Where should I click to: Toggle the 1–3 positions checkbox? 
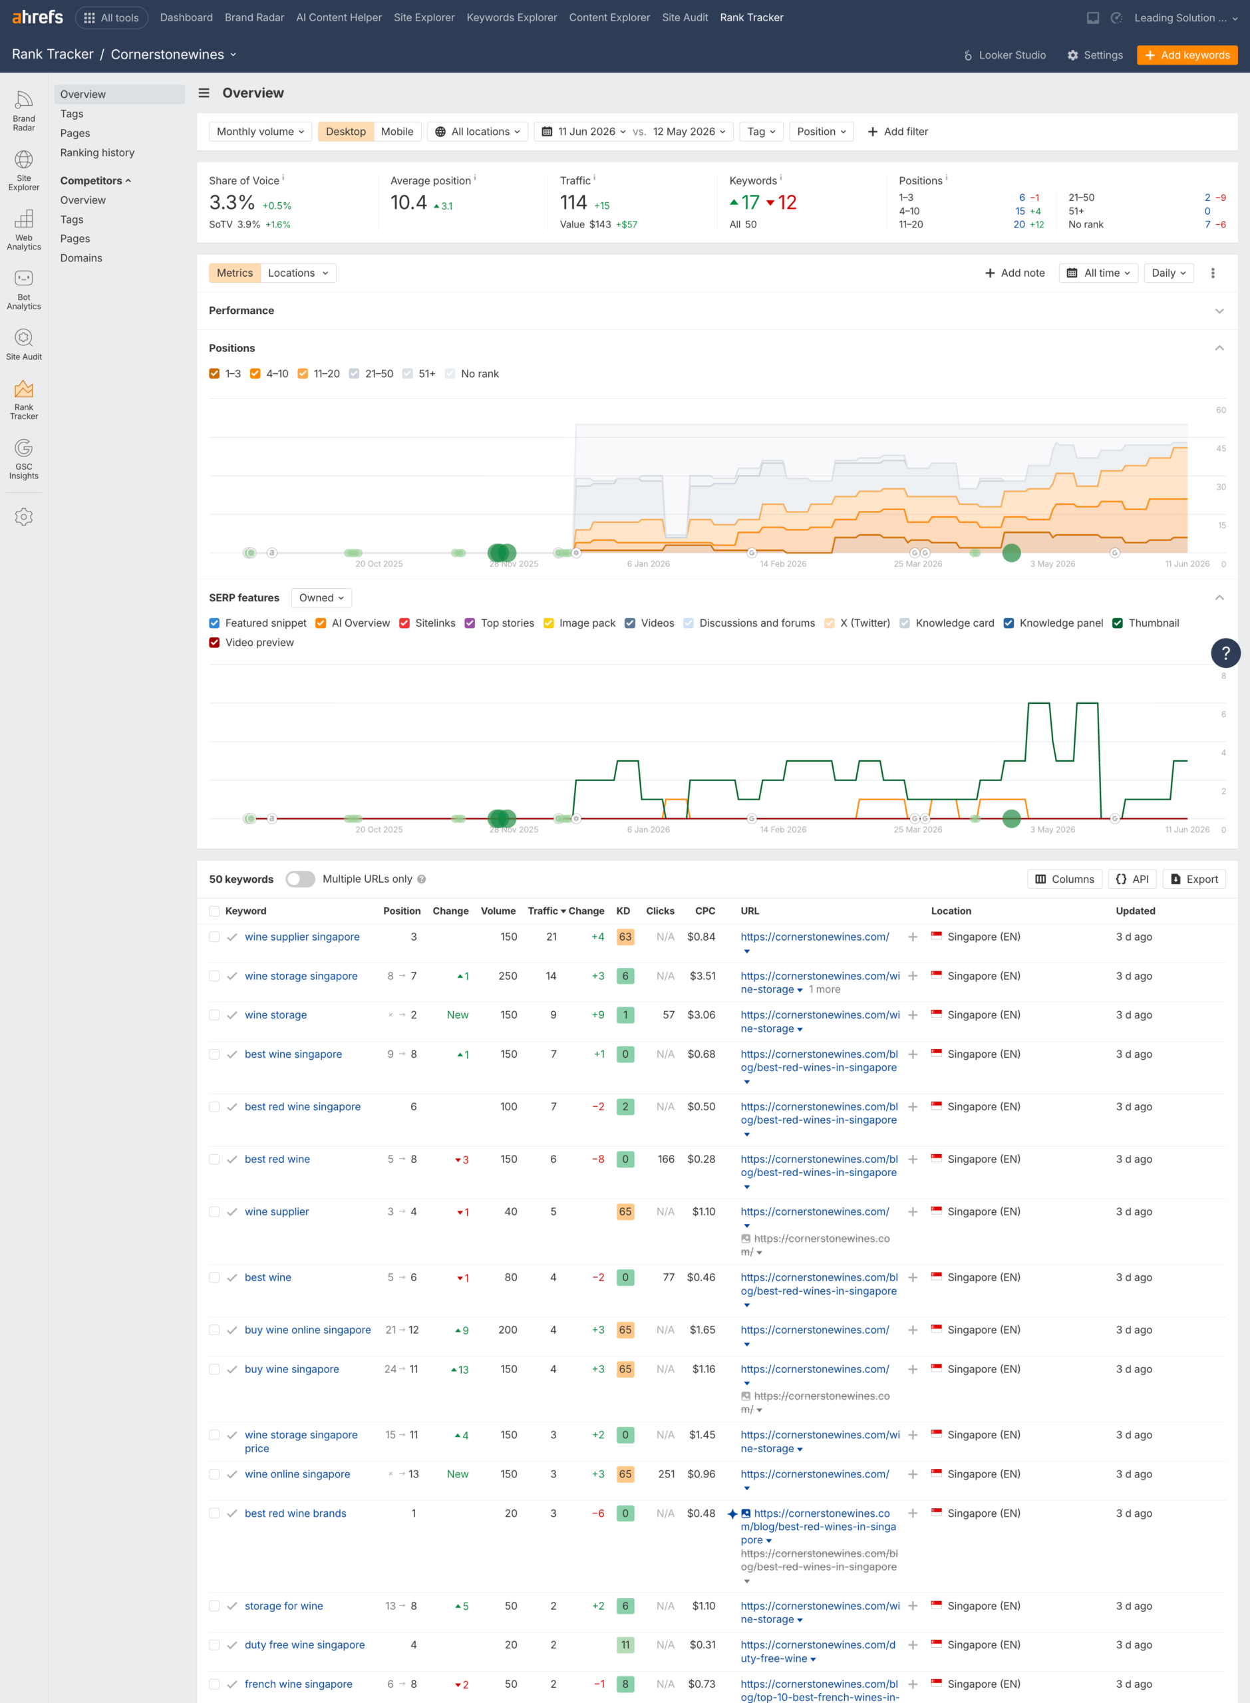pyautogui.click(x=214, y=374)
